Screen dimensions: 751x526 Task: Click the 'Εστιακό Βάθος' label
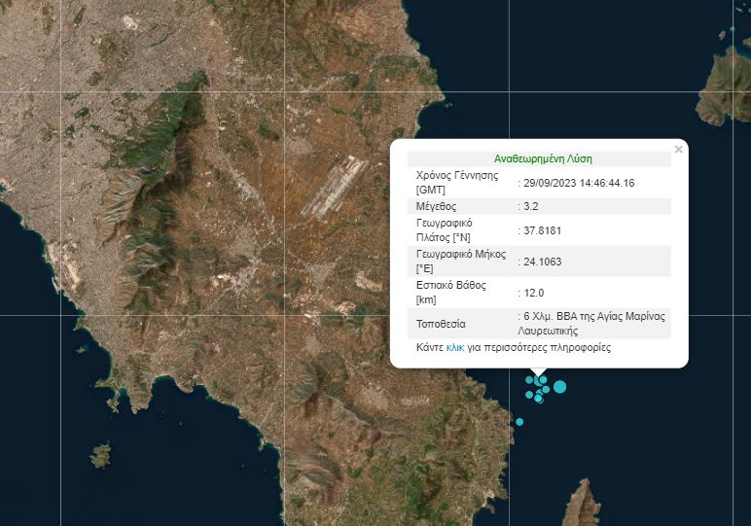(450, 286)
